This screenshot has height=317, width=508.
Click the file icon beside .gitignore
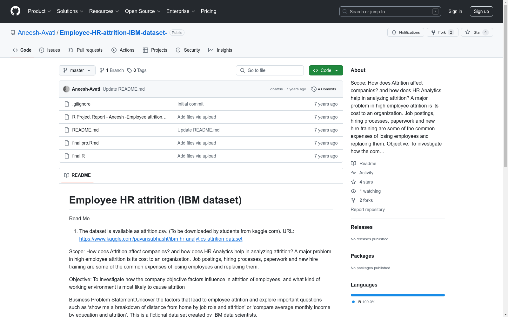pos(67,104)
